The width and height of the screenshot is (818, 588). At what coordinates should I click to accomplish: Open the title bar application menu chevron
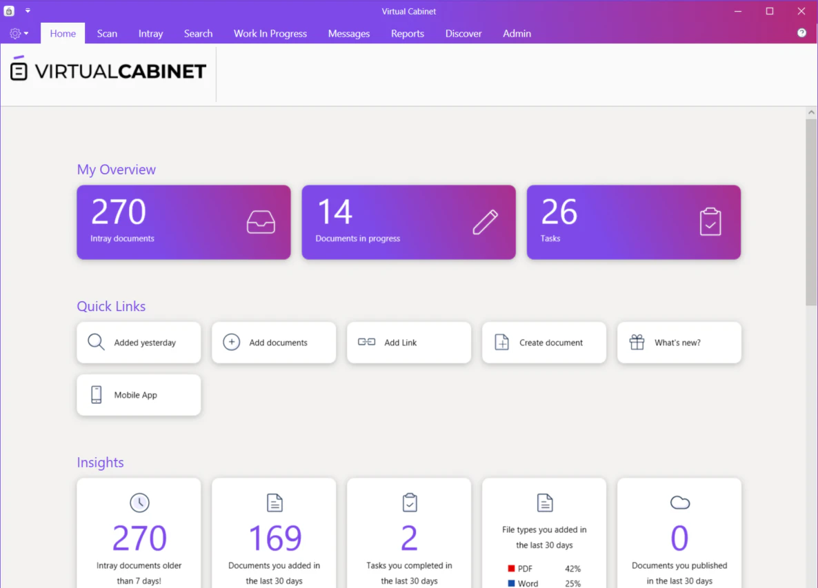pyautogui.click(x=28, y=11)
